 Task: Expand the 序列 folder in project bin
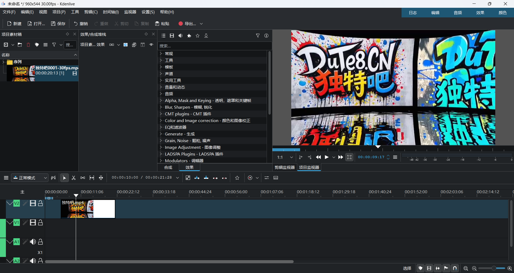3,62
